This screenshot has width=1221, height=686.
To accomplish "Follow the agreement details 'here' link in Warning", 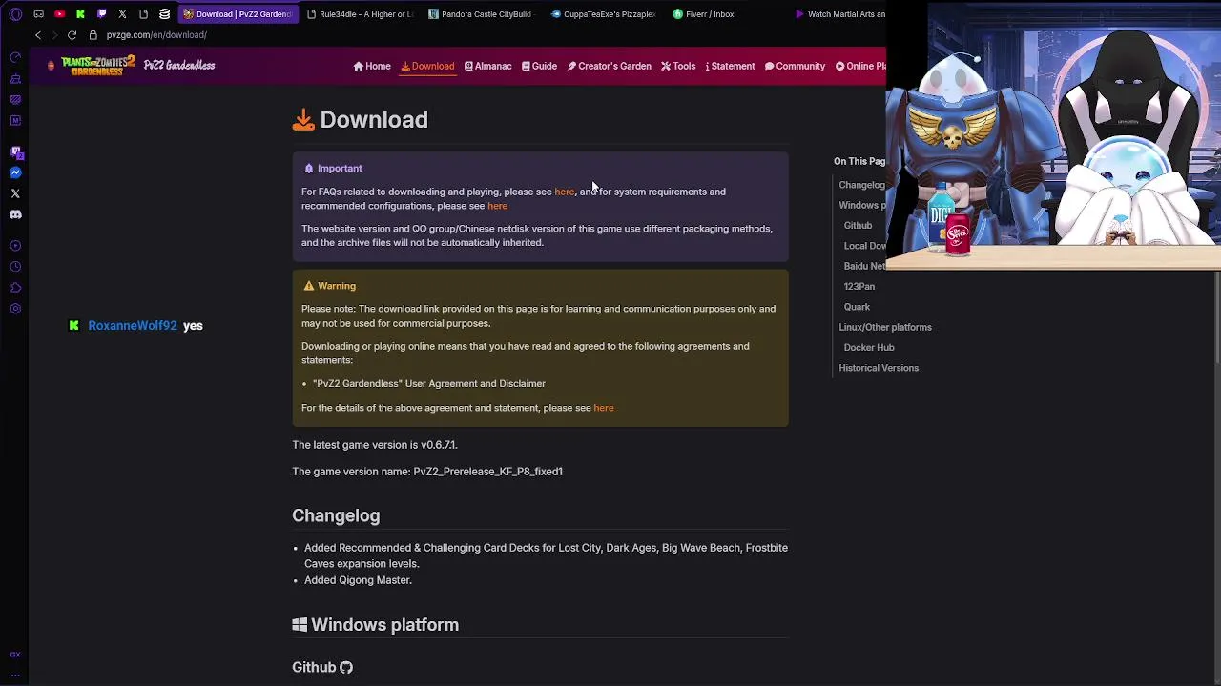I will coord(604,408).
